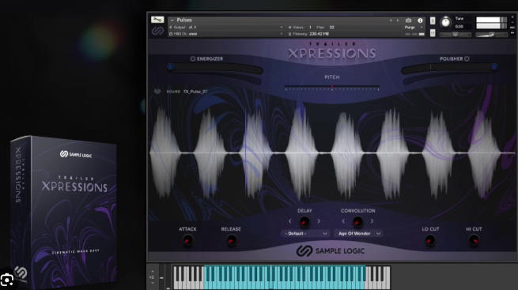Screen dimensions: 518x290
Task: Click the sound name TX_Pulse_27
Action: pos(195,92)
